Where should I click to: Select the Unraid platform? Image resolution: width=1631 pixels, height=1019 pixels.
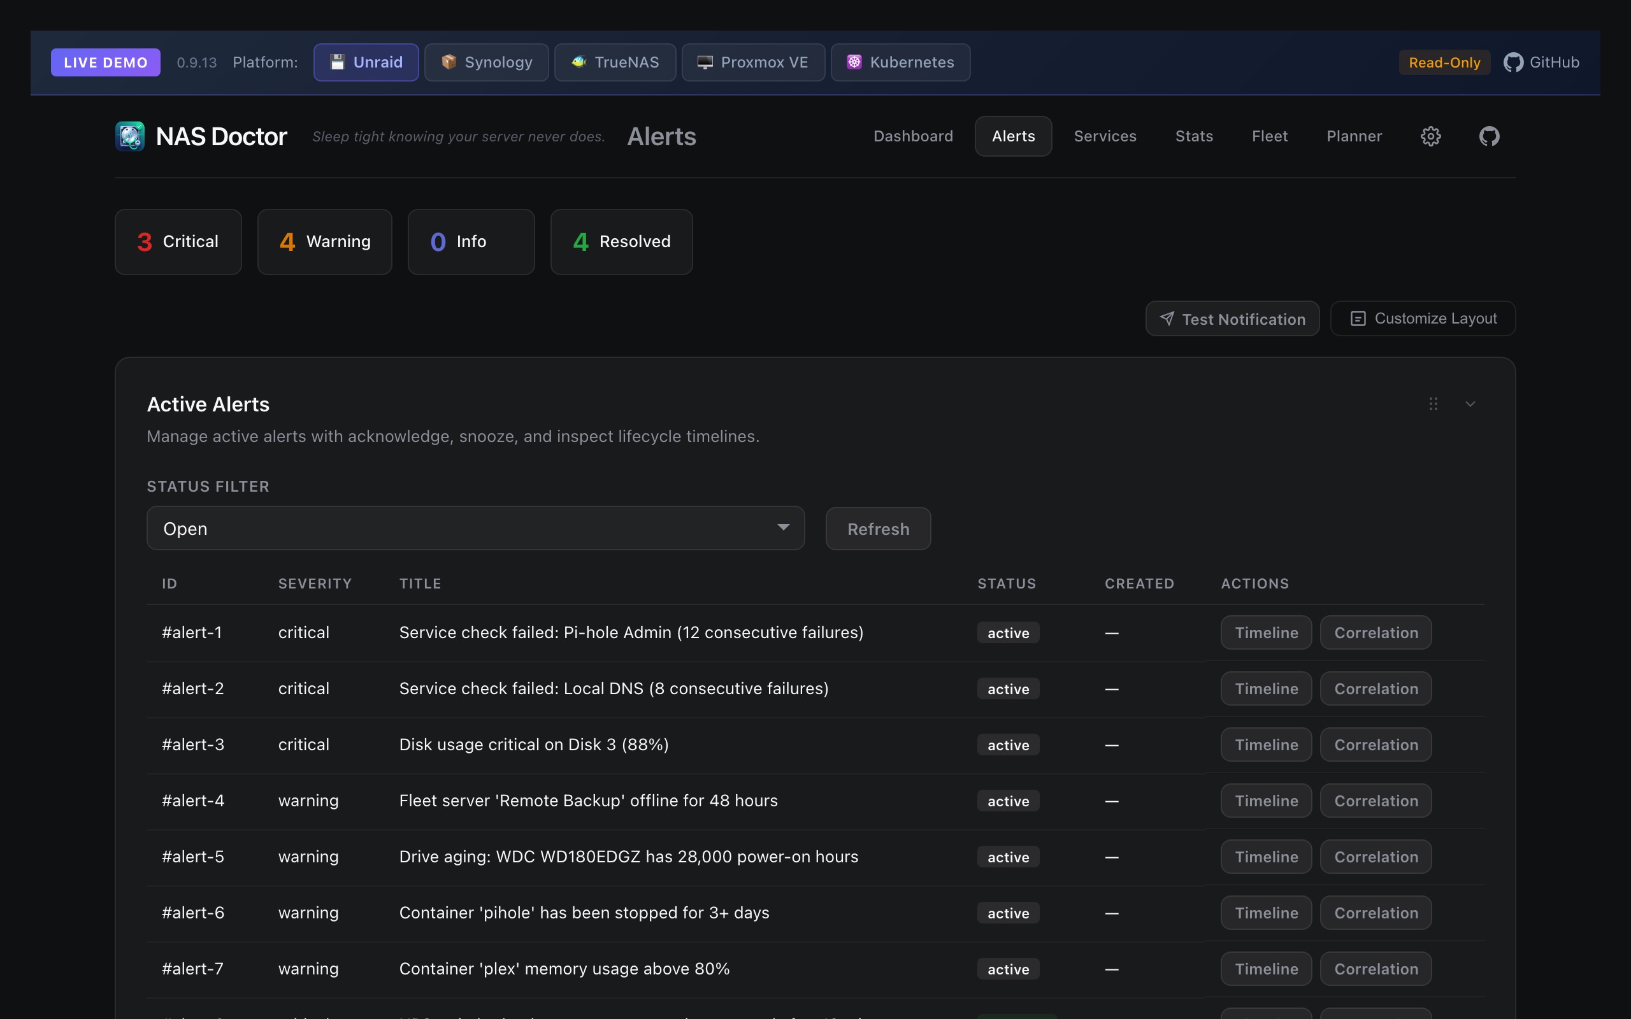click(x=366, y=62)
